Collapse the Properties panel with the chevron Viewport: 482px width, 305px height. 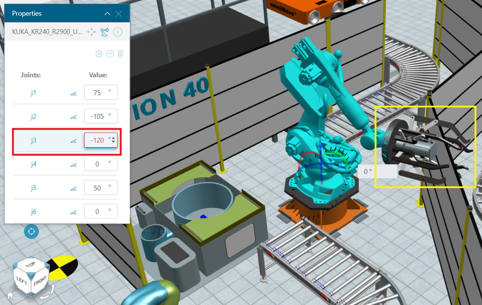click(x=107, y=14)
